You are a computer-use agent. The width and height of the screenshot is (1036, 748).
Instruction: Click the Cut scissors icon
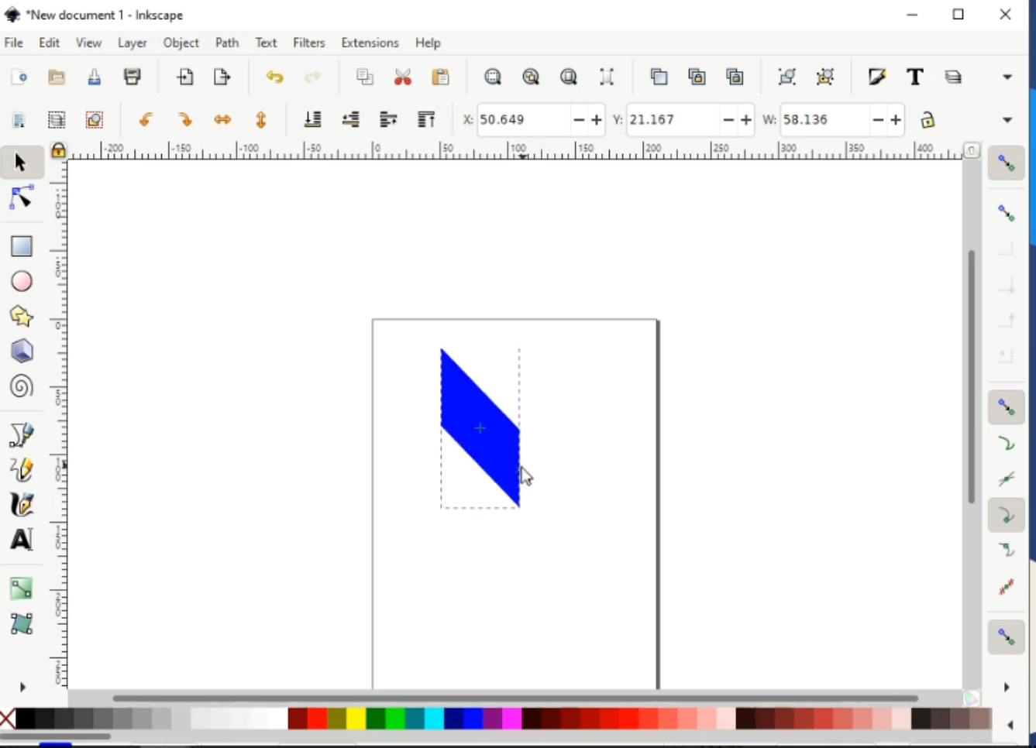pyautogui.click(x=403, y=77)
